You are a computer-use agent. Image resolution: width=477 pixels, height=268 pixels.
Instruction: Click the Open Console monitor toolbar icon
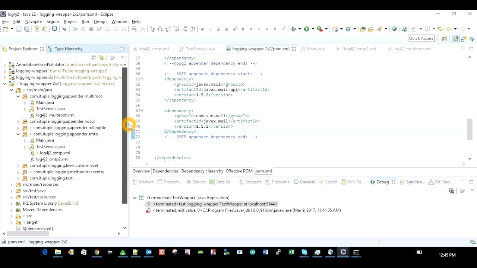coord(54,29)
